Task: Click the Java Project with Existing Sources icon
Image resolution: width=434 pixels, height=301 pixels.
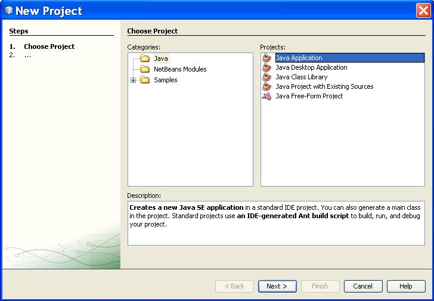Action: 266,86
